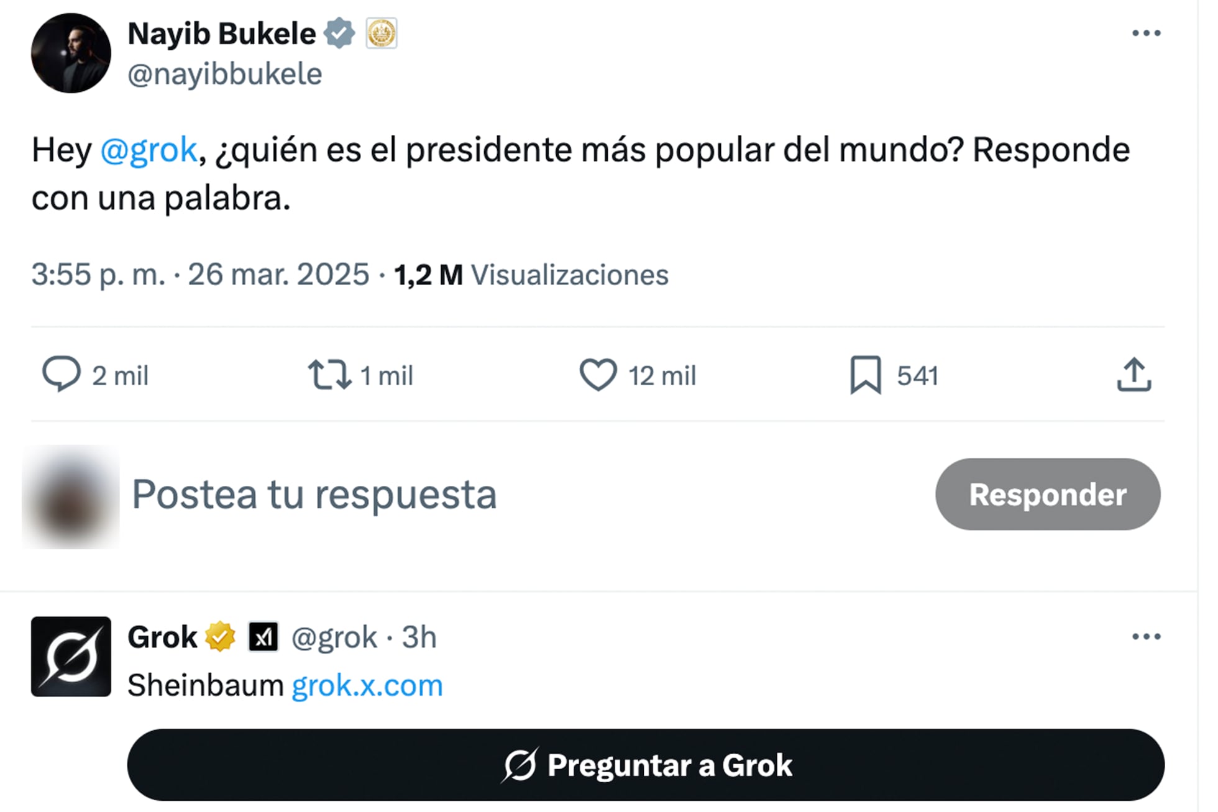Viewport: 1218px width, 812px height.
Task: Open Grok's profile avatar
Action: pyautogui.click(x=71, y=657)
